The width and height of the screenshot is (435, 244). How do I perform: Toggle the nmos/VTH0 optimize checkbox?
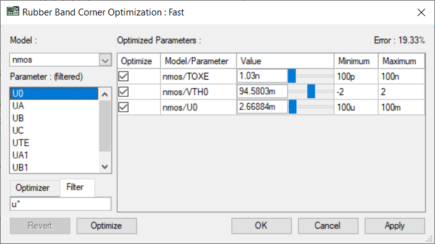point(123,91)
